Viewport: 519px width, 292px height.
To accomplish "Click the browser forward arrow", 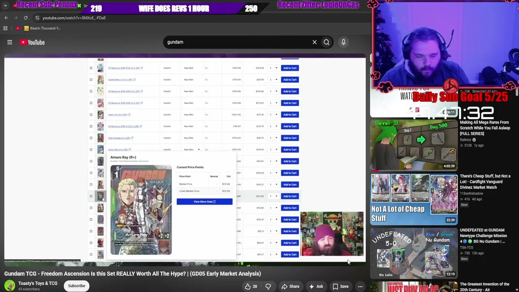I will point(16,18).
